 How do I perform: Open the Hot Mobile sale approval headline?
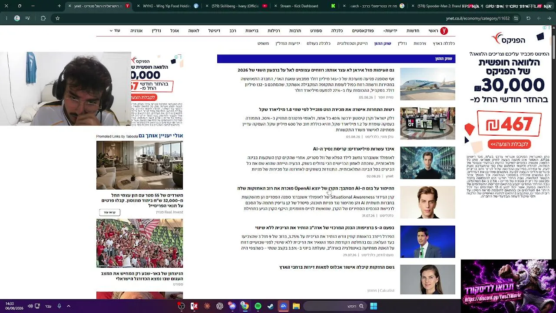coord(327,110)
